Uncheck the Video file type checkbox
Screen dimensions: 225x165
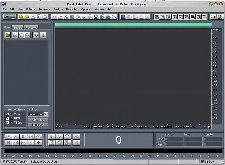coord(8,122)
